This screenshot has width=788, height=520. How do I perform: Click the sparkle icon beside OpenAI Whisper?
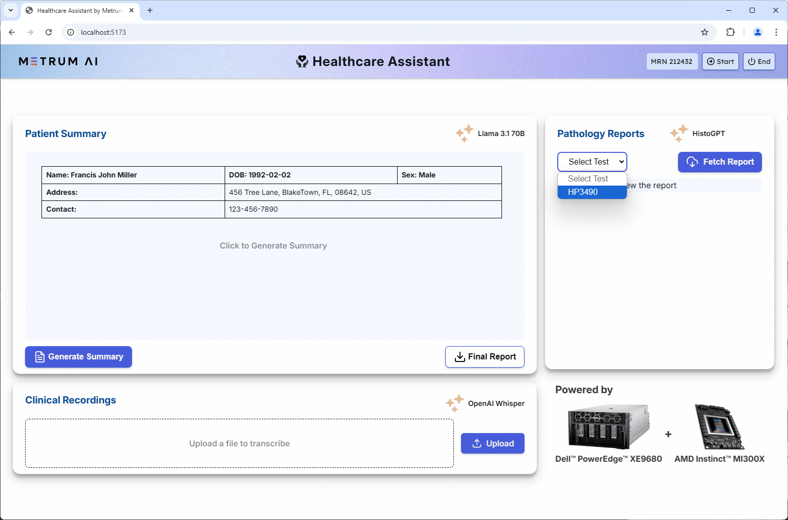coord(455,403)
